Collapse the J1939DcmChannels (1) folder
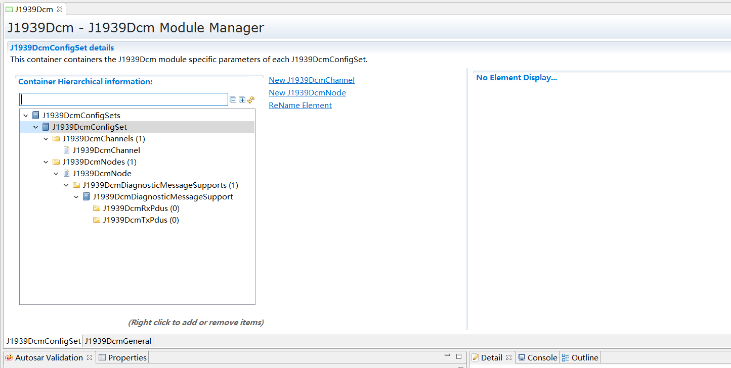Viewport: 731px width, 368px height. 46,139
